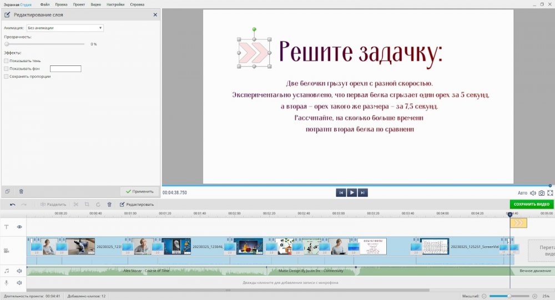
Task: Mute the preview volume speaker icon
Action: pos(533,193)
